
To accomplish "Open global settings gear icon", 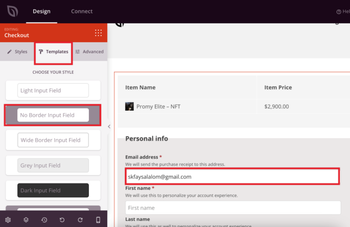I will click(x=8, y=220).
